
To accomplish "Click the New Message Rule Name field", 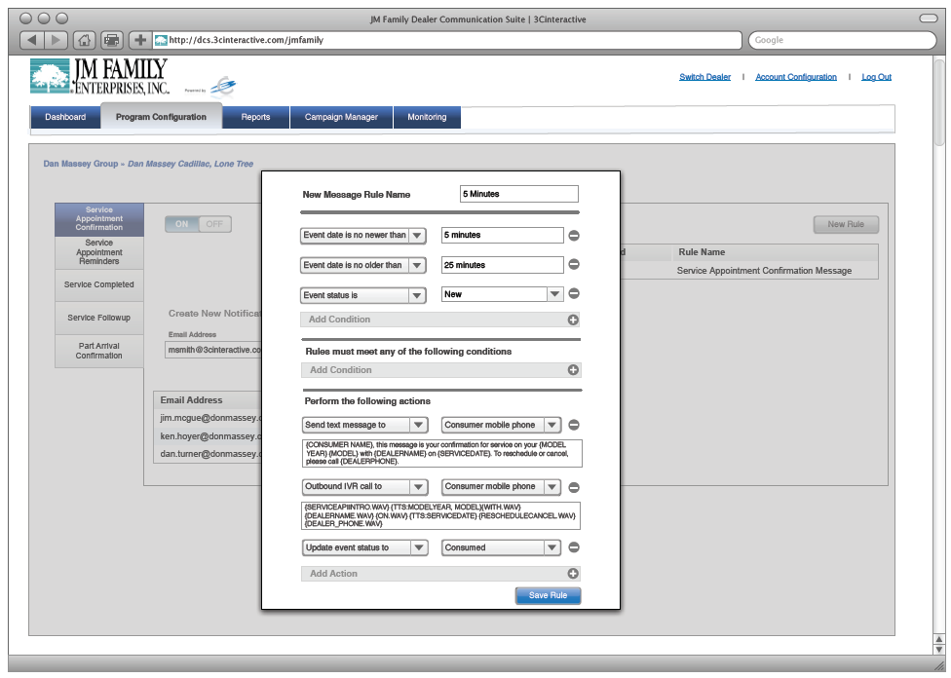I will [519, 194].
